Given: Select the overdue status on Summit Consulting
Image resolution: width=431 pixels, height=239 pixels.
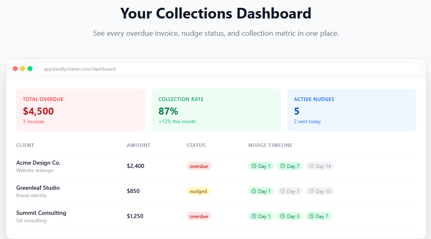Looking at the screenshot, I should [x=199, y=216].
